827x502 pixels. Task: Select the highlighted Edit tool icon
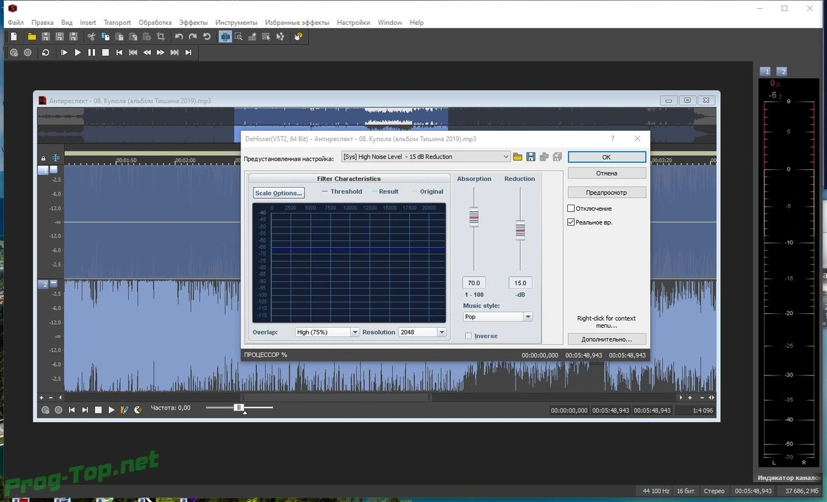(225, 36)
